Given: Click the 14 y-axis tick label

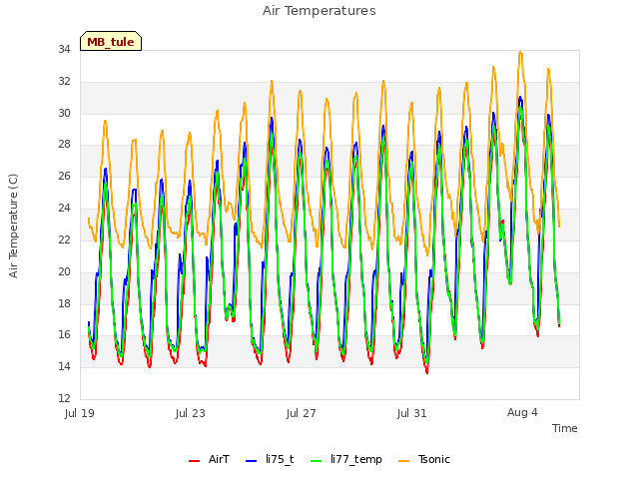Looking at the screenshot, I should [64, 366].
